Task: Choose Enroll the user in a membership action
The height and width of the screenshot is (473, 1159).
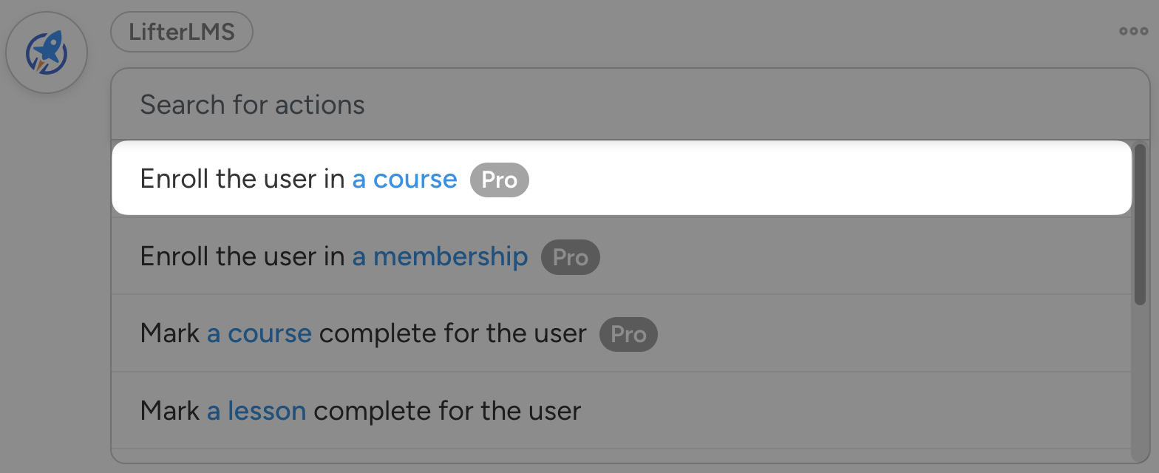Action: 739,256
